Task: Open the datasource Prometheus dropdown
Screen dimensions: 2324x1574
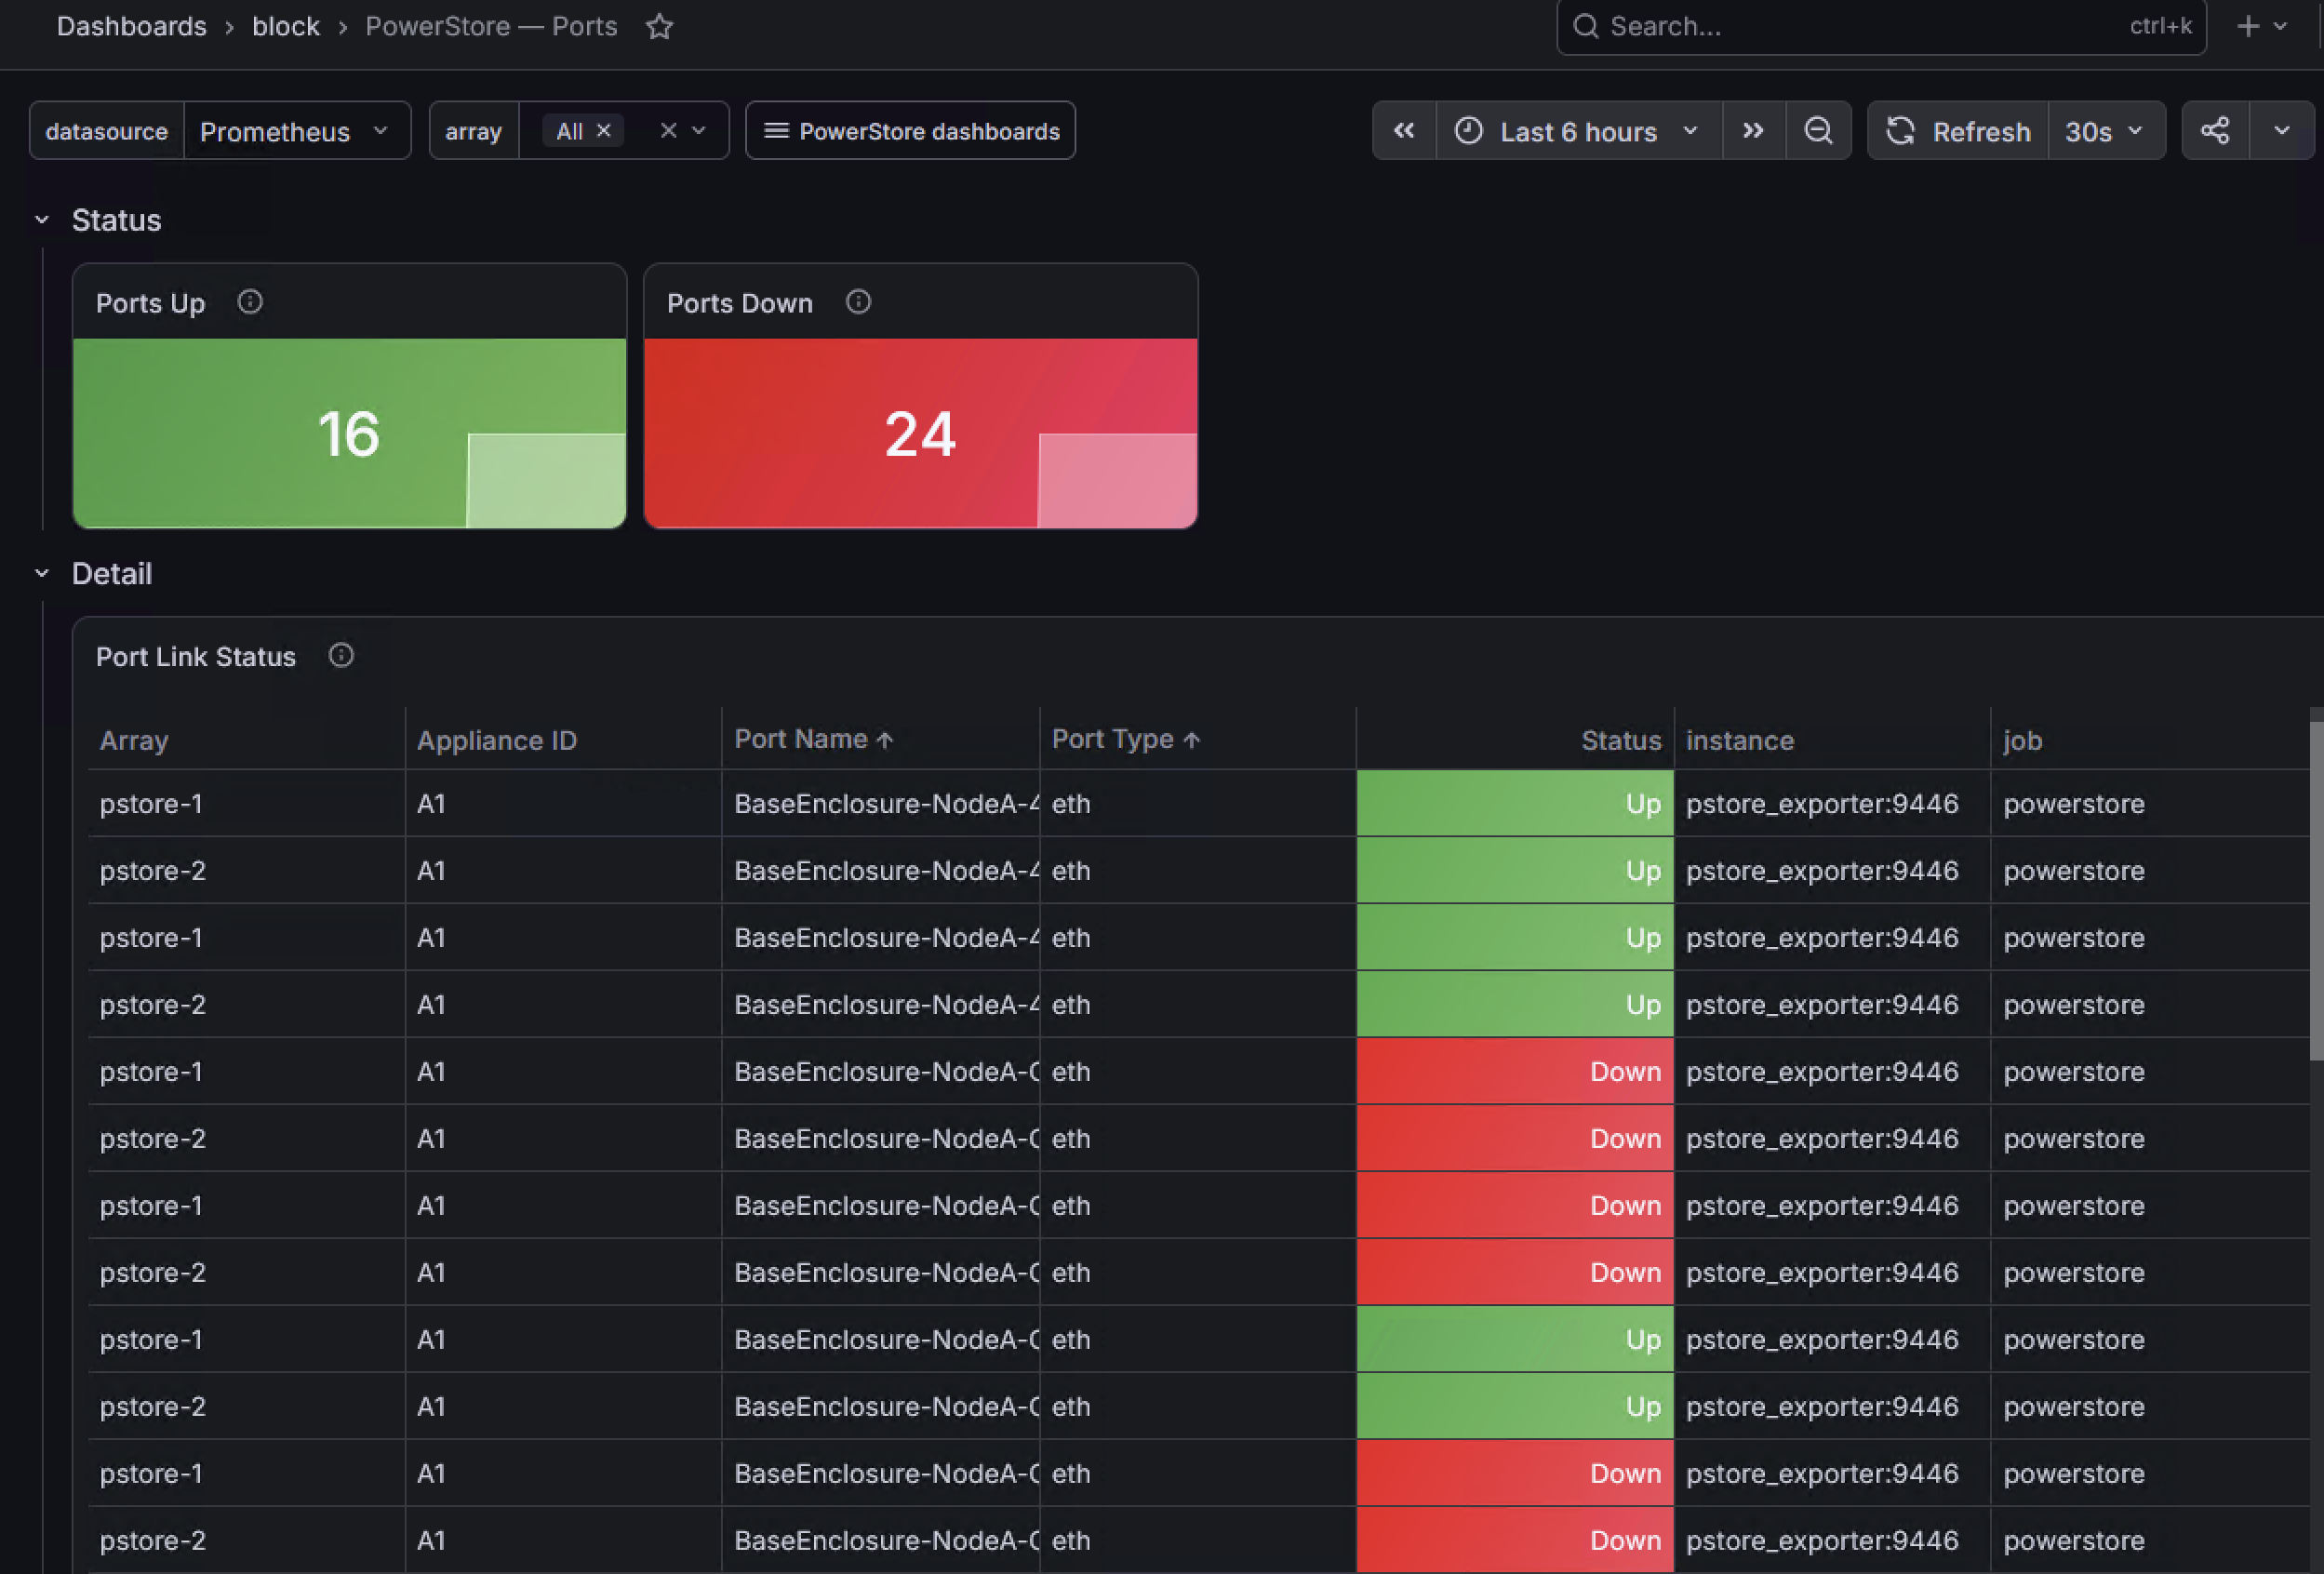Action: 297,131
